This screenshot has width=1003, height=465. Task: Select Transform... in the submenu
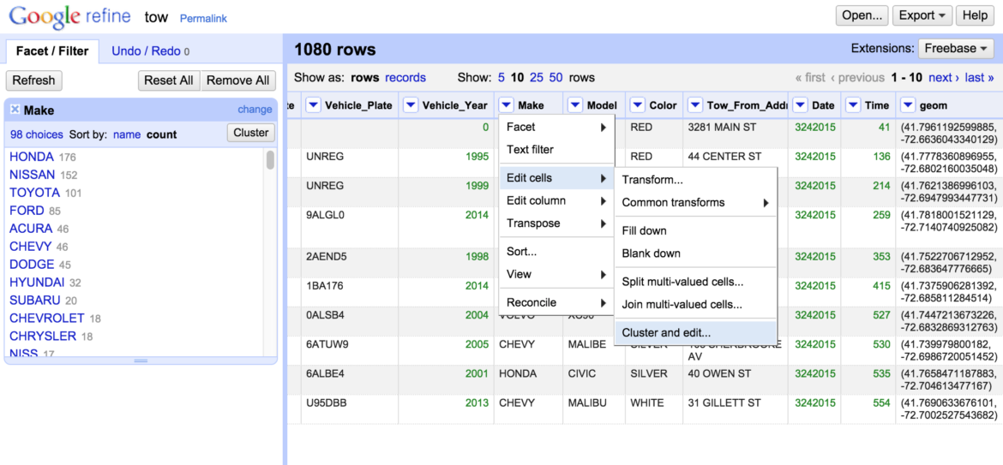695,180
